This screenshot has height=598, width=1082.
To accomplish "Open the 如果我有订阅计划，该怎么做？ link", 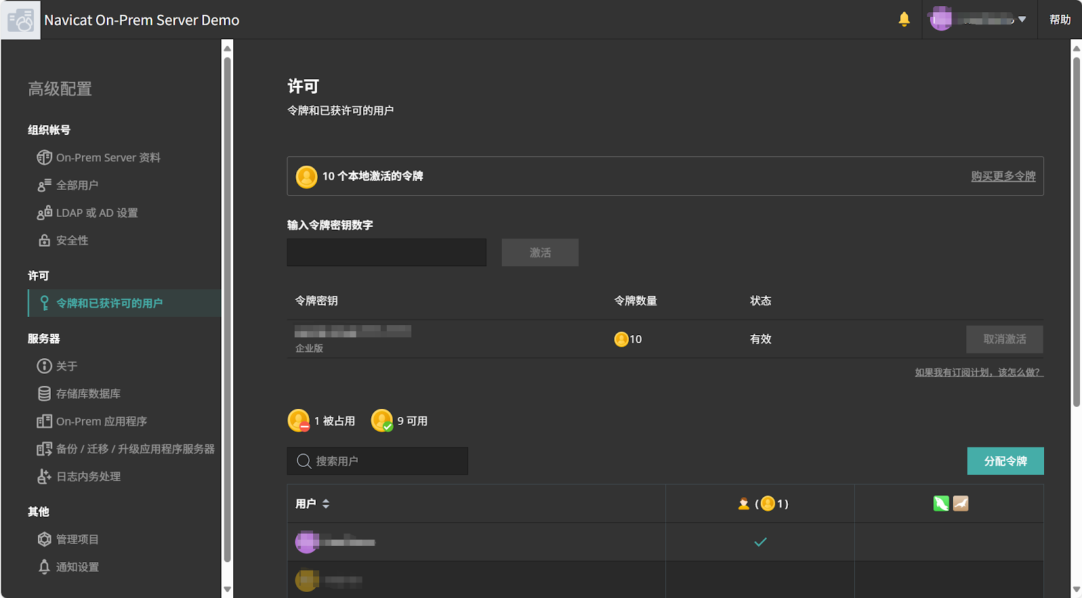I will [x=979, y=372].
